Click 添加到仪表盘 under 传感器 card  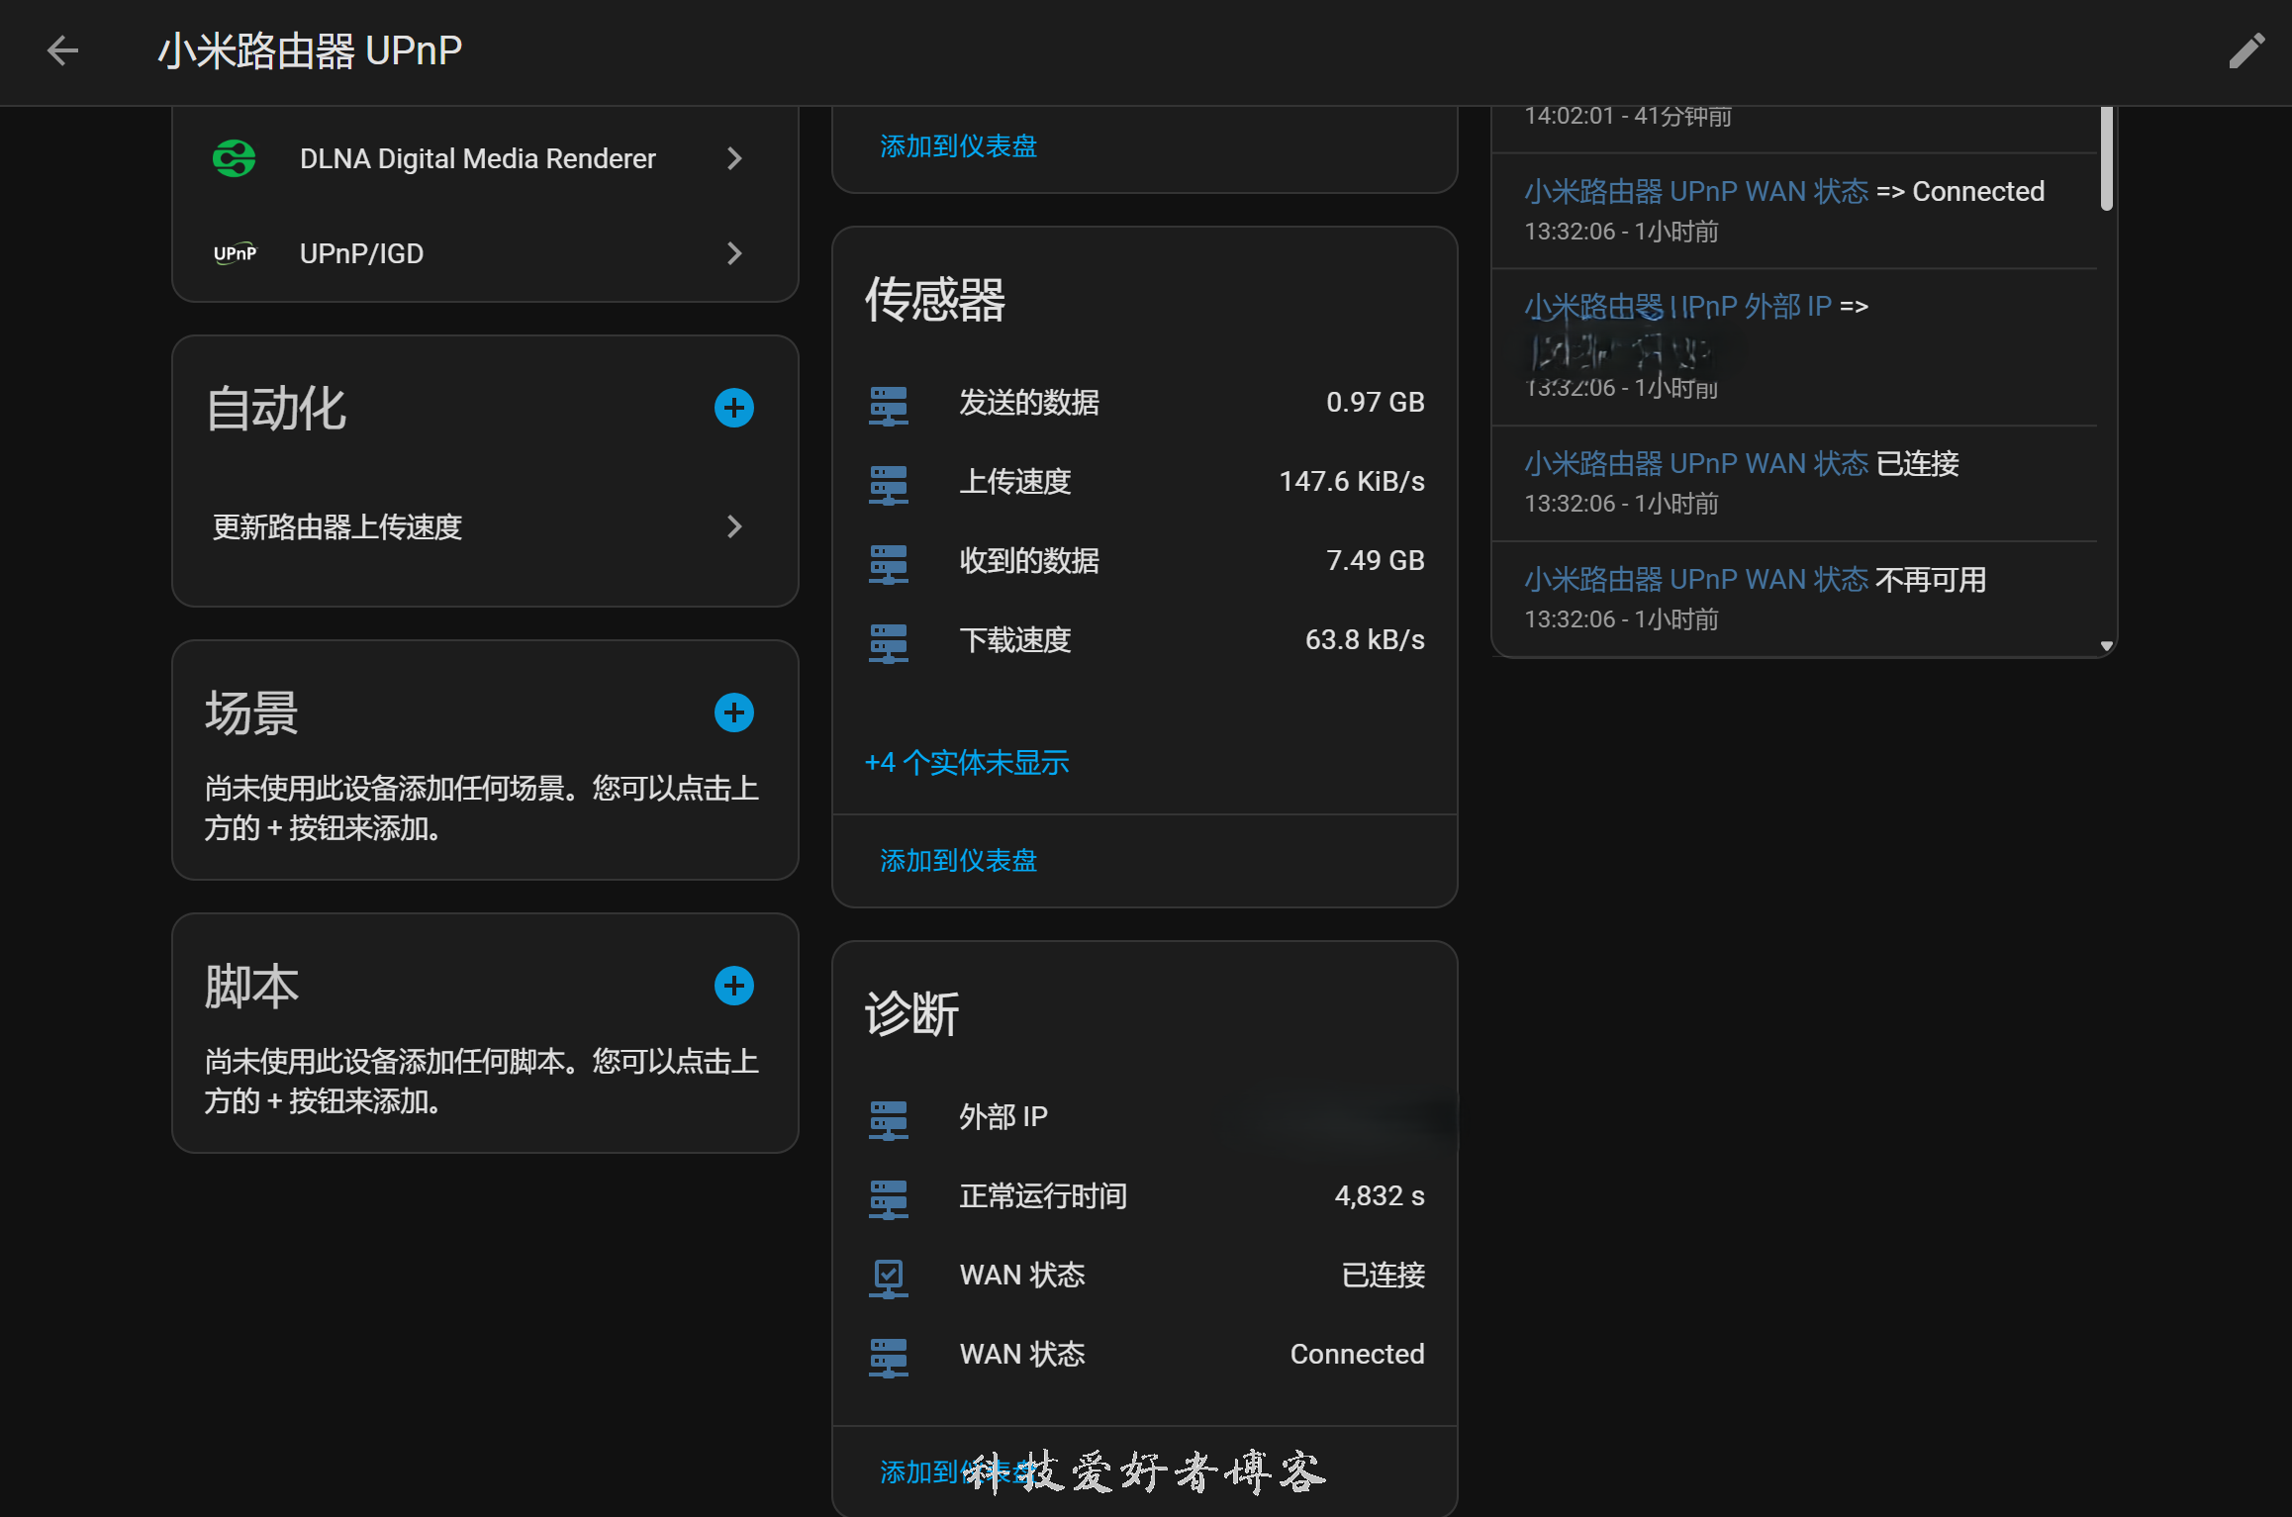coord(958,861)
